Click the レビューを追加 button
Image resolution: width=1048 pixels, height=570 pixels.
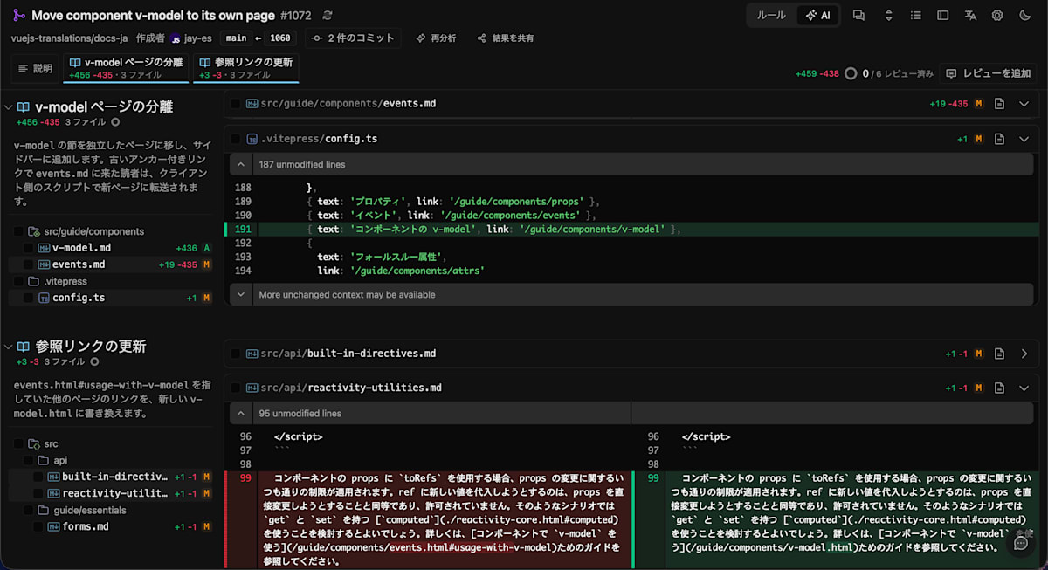point(989,73)
